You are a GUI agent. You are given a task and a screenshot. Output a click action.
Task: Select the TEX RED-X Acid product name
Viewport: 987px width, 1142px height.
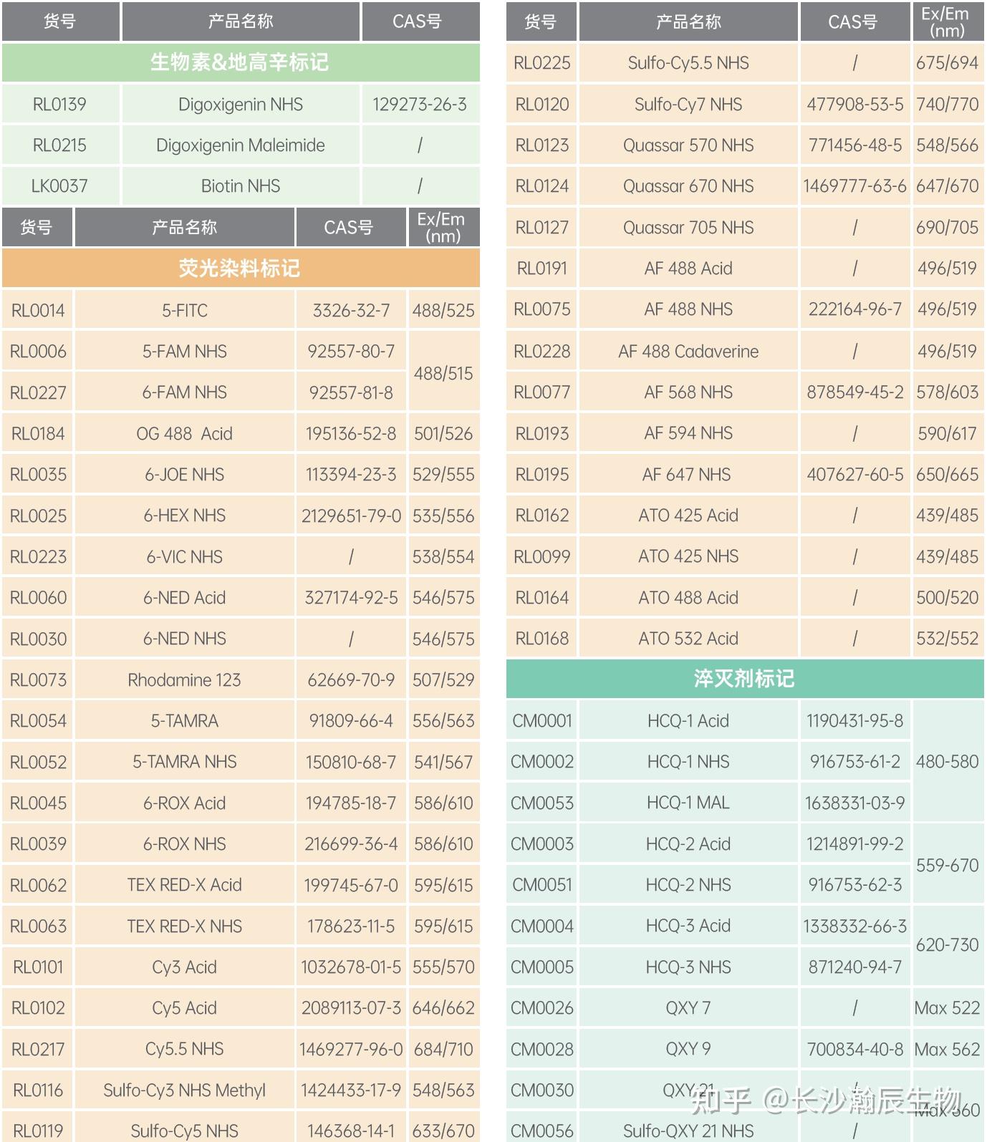coord(185,885)
